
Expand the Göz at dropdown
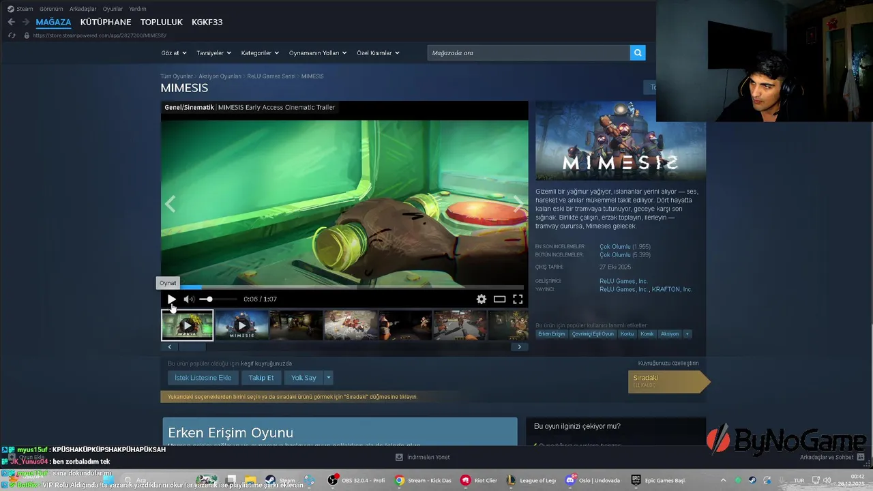(174, 53)
